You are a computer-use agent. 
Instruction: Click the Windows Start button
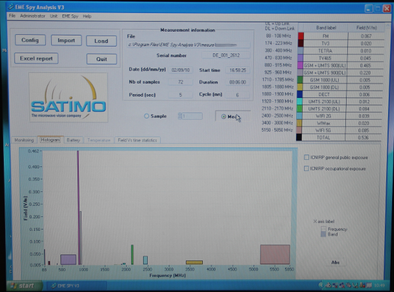click(x=21, y=285)
